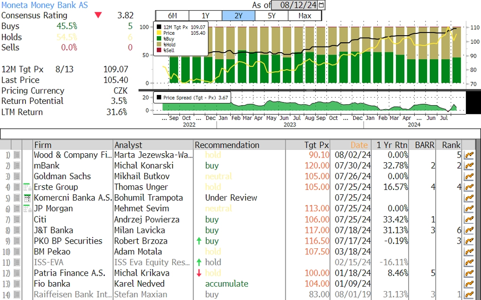
Task: Open the chart icon on the PKO BP Securities row
Action: 469,241
